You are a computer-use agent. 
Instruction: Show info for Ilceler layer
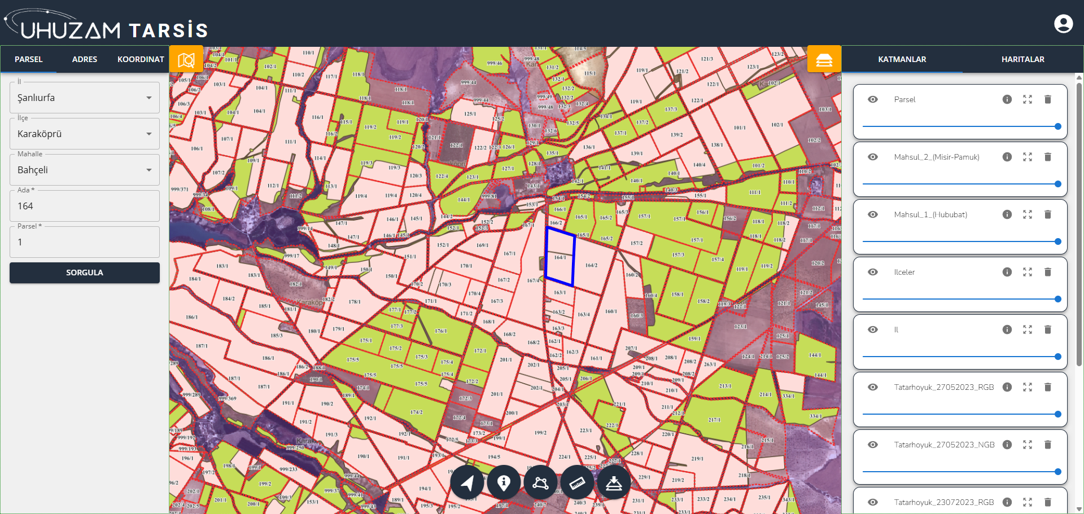click(x=1007, y=272)
